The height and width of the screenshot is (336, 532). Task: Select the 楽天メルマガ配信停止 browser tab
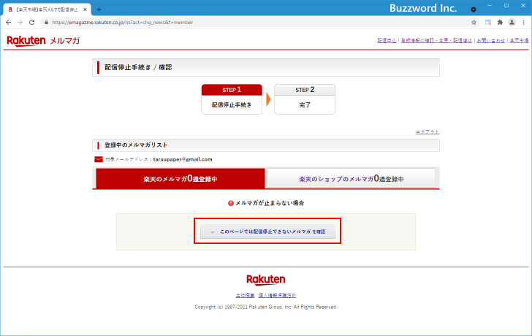point(47,9)
